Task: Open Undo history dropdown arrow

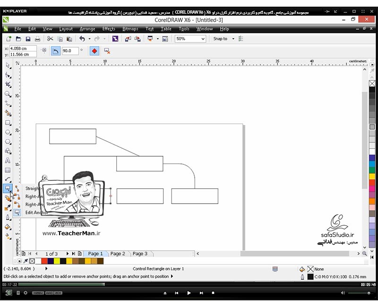Action: [x=89, y=39]
